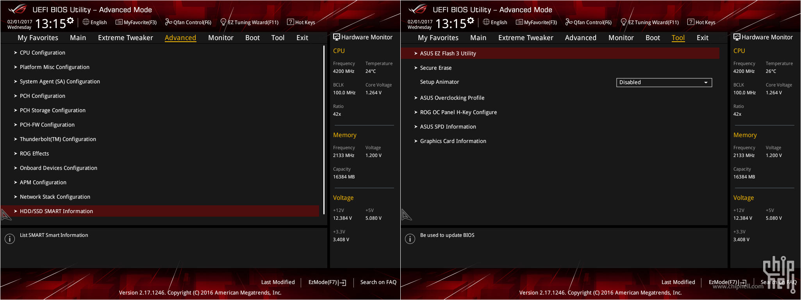Switch to Monitor tab in left screen

click(221, 38)
